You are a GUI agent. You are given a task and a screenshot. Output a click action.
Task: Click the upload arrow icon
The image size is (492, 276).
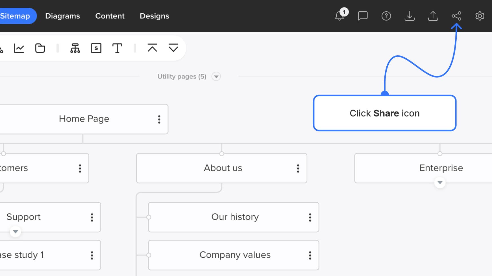click(433, 16)
